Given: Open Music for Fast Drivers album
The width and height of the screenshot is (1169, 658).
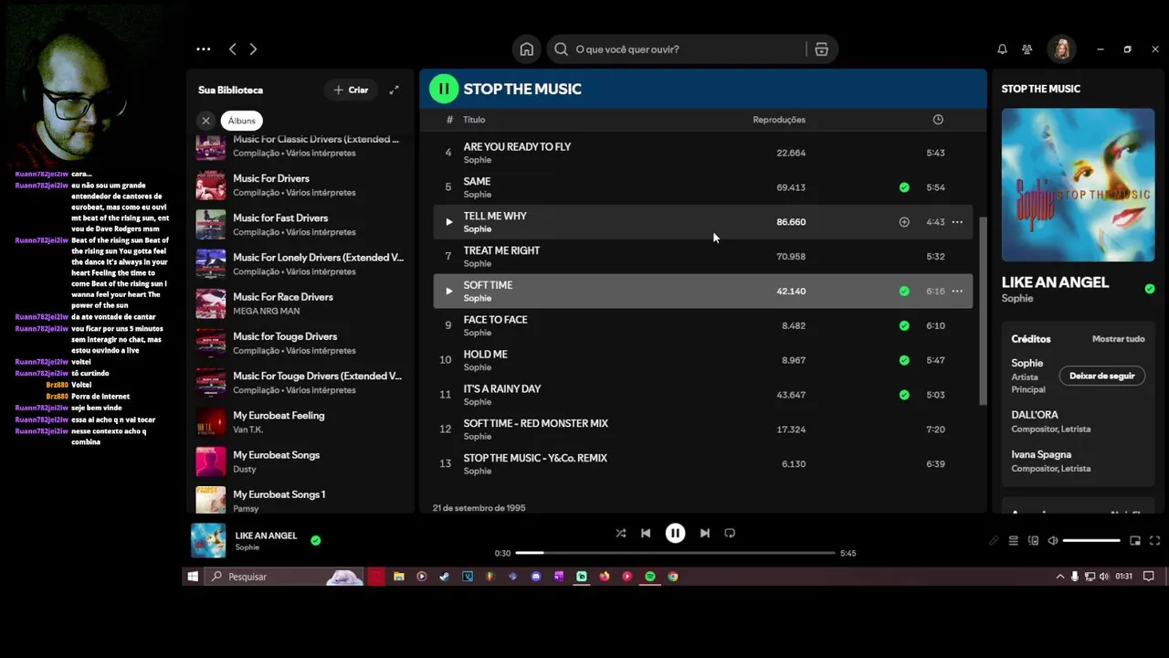Looking at the screenshot, I should pyautogui.click(x=300, y=225).
